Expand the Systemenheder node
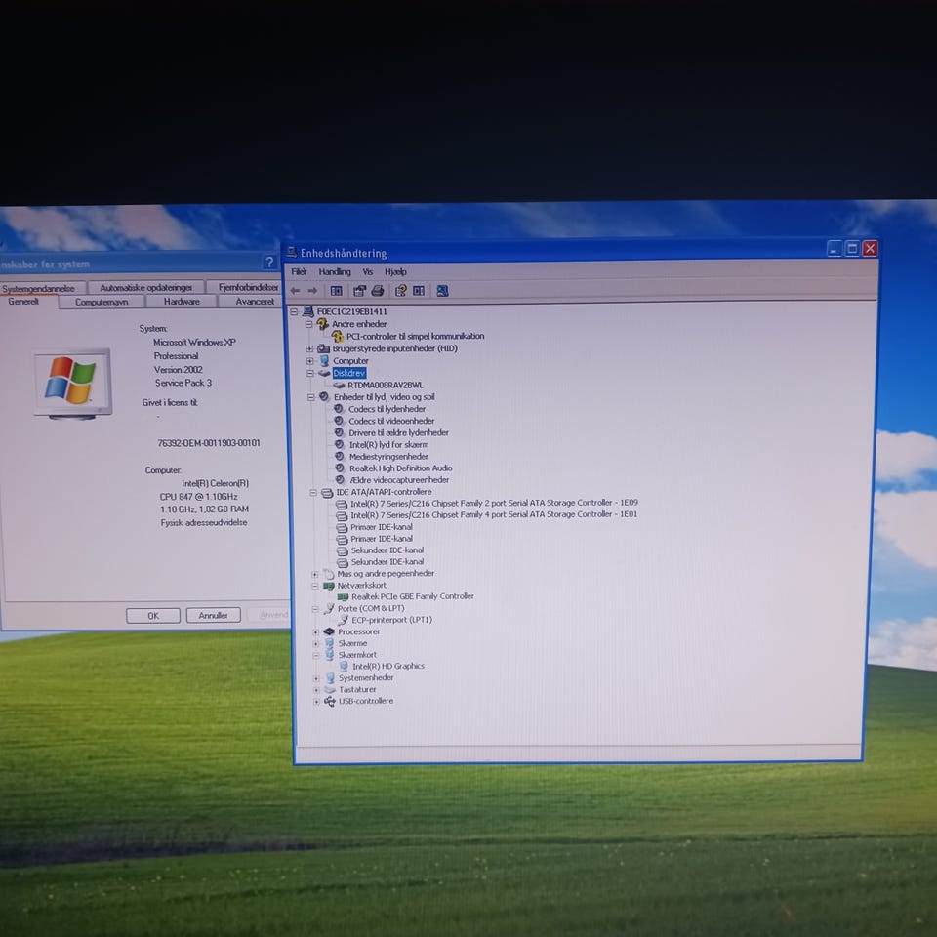The width and height of the screenshot is (937, 937). pos(316,678)
